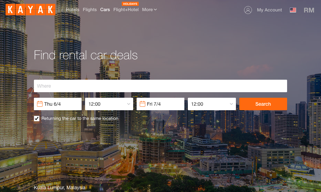
Task: Change the RM currency setting
Action: [x=309, y=10]
